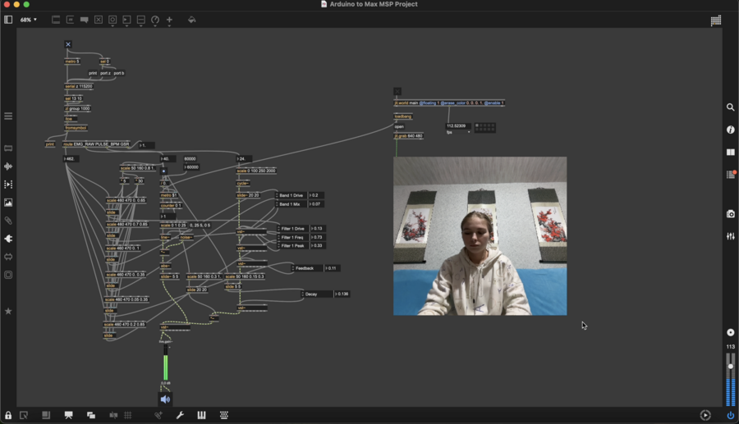Open the Inspector info icon
The height and width of the screenshot is (424, 739).
click(731, 130)
